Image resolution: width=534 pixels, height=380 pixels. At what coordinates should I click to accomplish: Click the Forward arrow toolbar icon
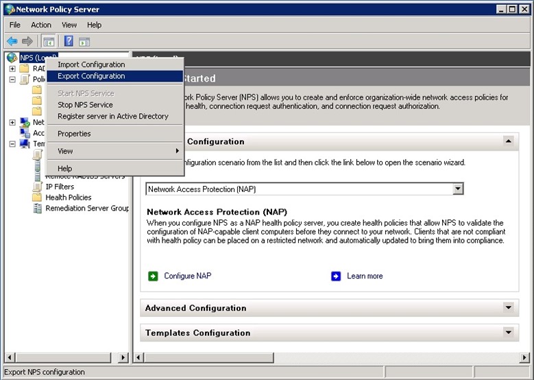coord(27,42)
